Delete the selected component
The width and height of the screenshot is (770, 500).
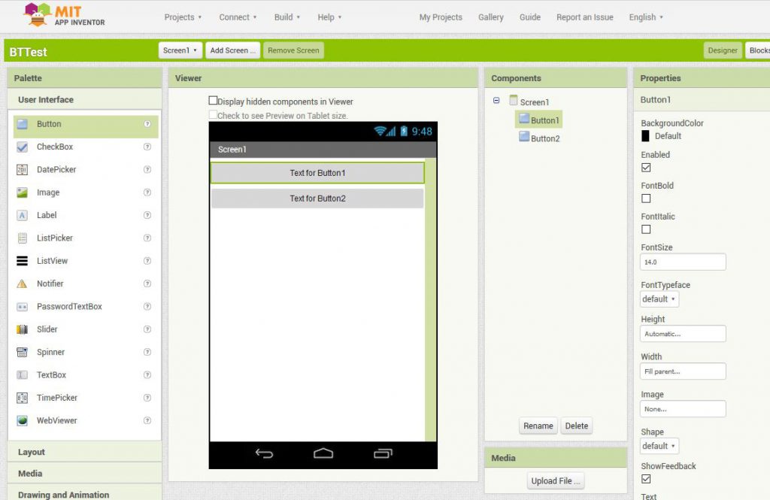[x=577, y=426]
